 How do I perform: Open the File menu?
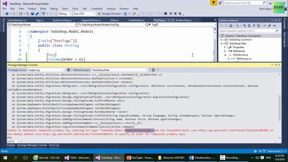click(x=4, y=9)
